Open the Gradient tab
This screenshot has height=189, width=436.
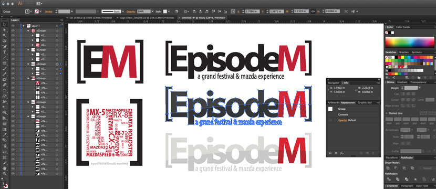tap(402, 82)
